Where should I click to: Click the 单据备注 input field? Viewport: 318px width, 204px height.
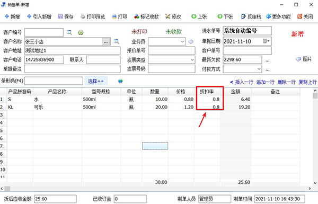[x=73, y=69]
